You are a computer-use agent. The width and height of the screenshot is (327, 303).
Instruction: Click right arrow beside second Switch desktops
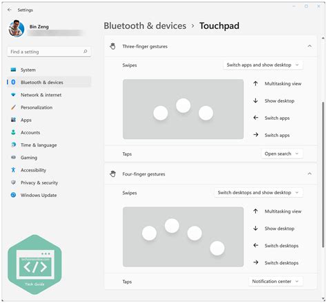coord(256,262)
